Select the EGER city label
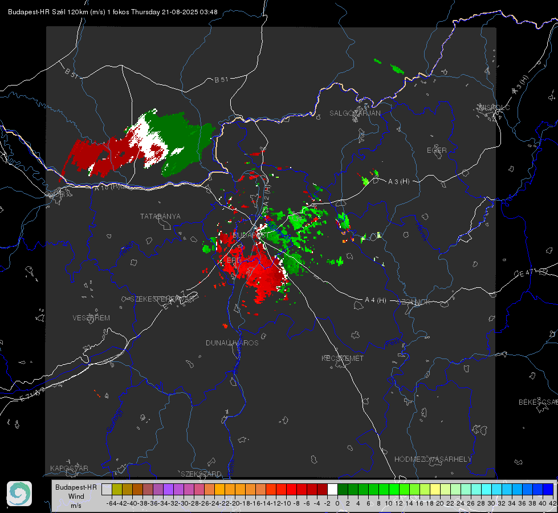 (x=437, y=150)
